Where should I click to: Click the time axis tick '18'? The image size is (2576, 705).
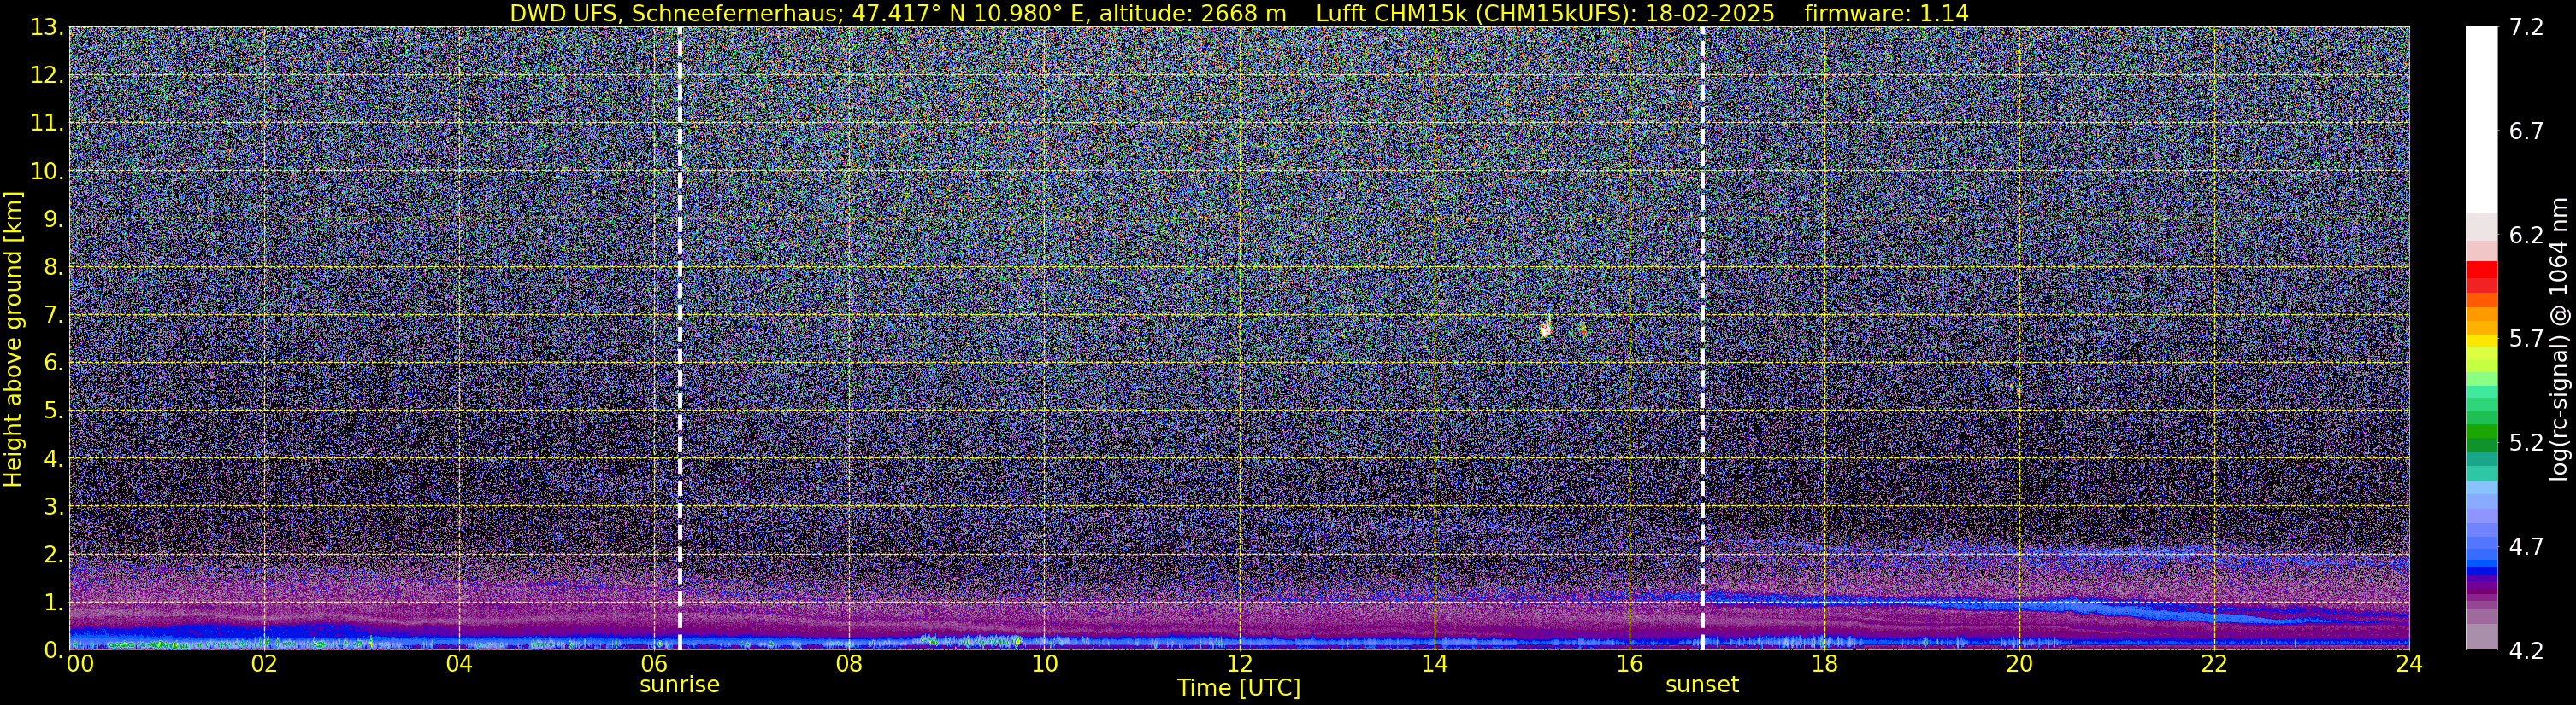coord(1824,664)
